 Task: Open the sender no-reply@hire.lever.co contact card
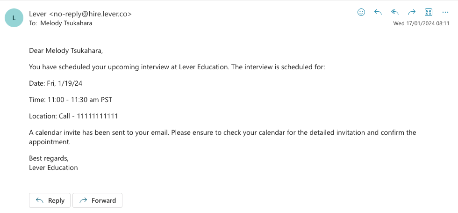point(80,14)
